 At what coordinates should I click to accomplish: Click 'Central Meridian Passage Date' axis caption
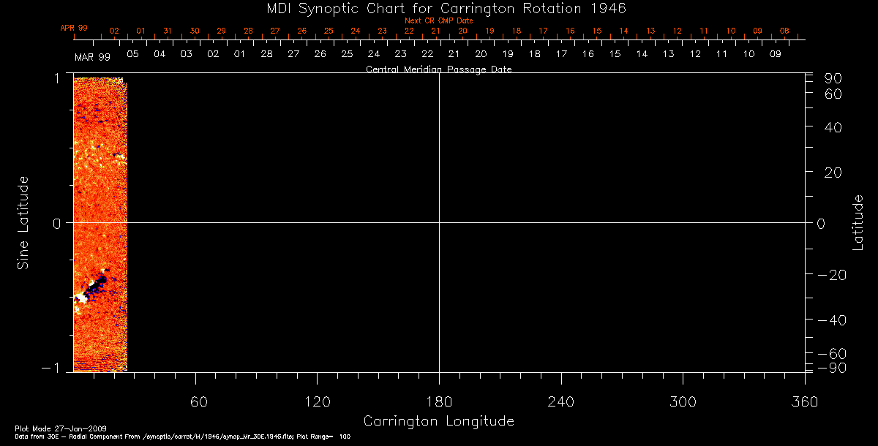coord(438,69)
